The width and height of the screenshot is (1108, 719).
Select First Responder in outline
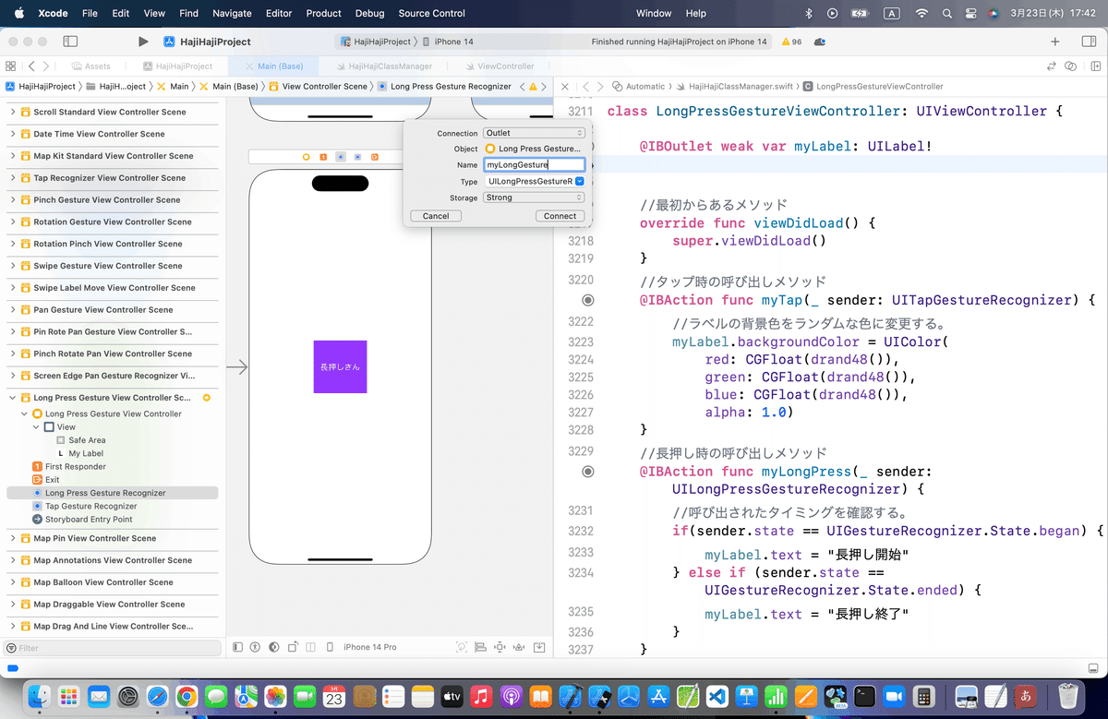coord(76,467)
